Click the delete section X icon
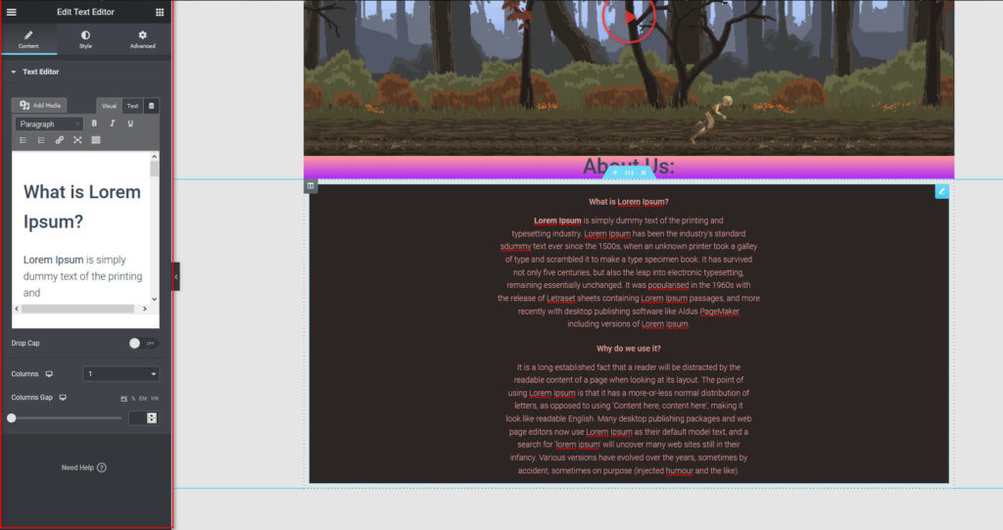 pos(644,172)
